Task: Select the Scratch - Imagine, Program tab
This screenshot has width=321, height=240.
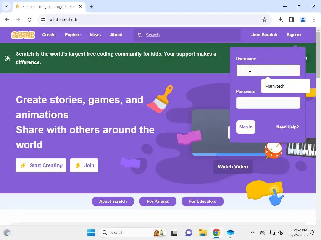Action: coord(49,7)
